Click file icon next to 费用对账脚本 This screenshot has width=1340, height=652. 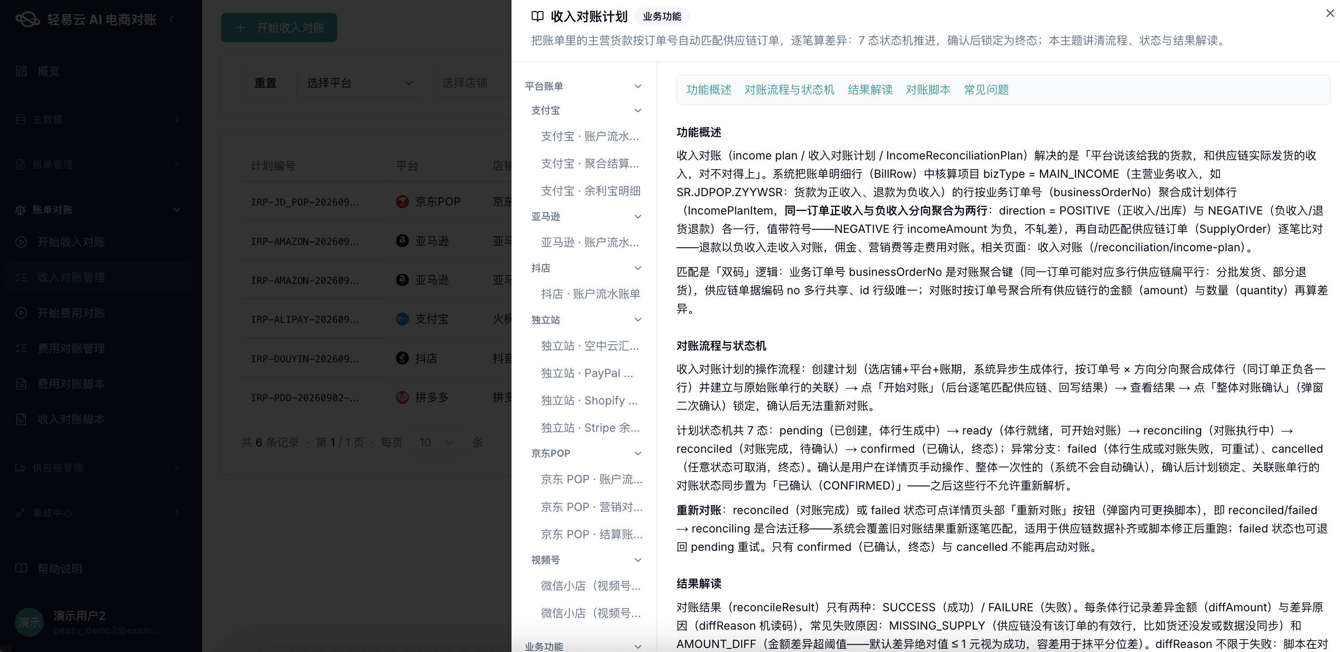21,384
